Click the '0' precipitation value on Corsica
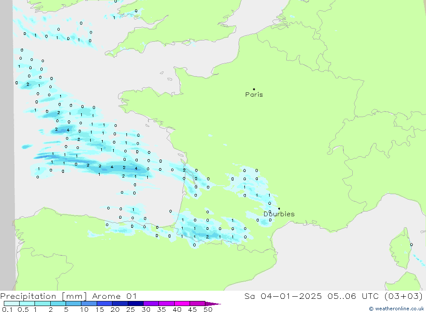 coord(412,245)
